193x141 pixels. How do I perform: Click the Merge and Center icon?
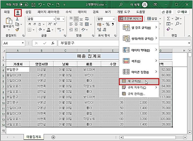coord(87,24)
